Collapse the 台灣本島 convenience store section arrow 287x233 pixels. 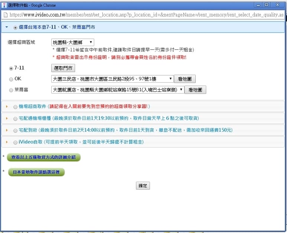[x=7, y=27]
